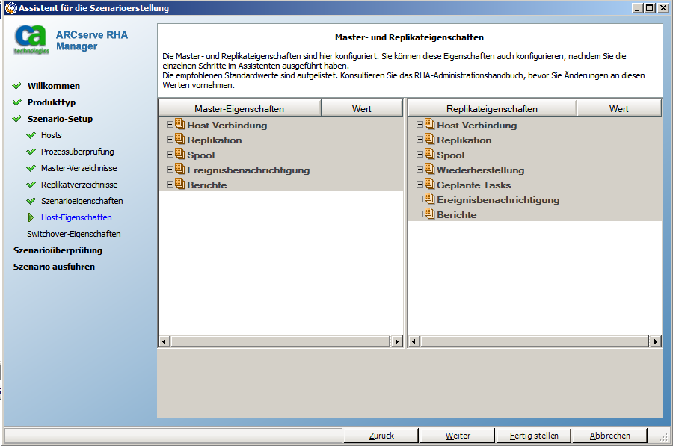The image size is (673, 446).
Task: Select the Replikation property icon in Master-Eigenschaften
Action: [179, 140]
